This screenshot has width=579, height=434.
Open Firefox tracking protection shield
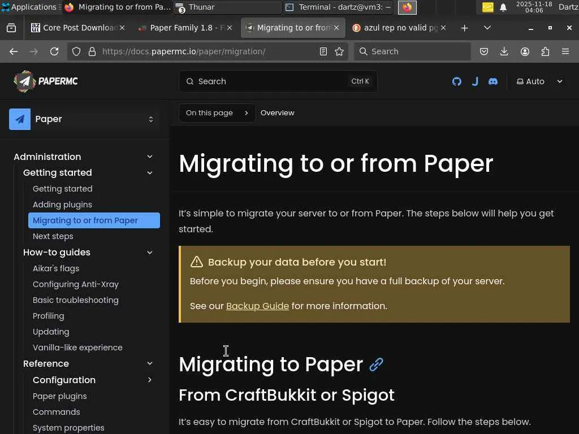pyautogui.click(x=76, y=51)
